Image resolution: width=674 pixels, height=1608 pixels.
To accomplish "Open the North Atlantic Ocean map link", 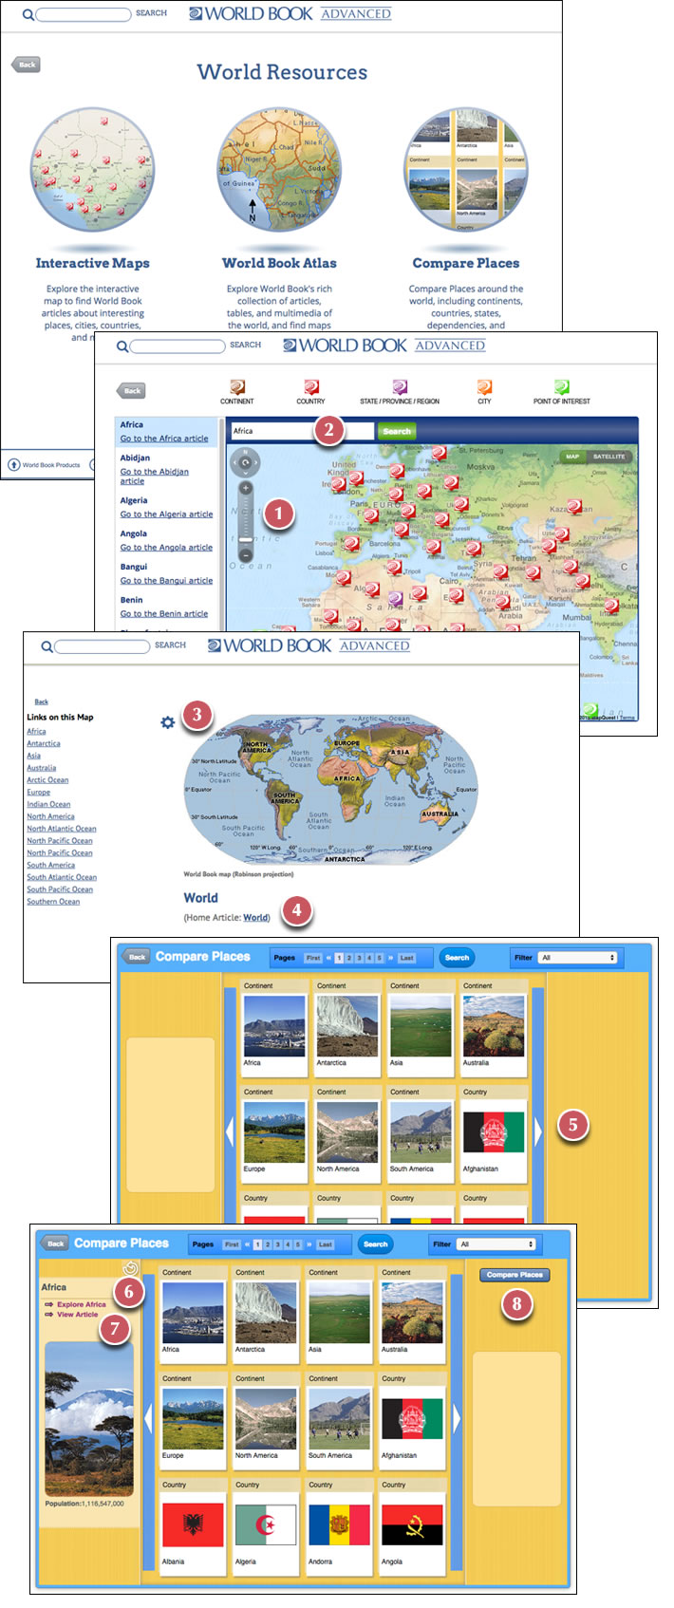I will (x=62, y=829).
